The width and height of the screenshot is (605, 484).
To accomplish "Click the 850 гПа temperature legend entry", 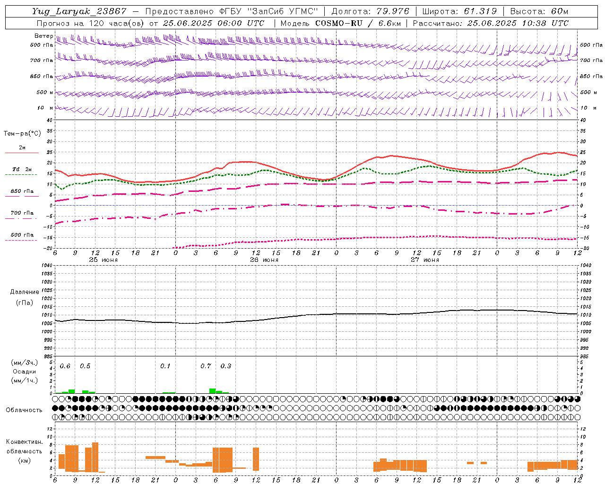I will pos(22,191).
